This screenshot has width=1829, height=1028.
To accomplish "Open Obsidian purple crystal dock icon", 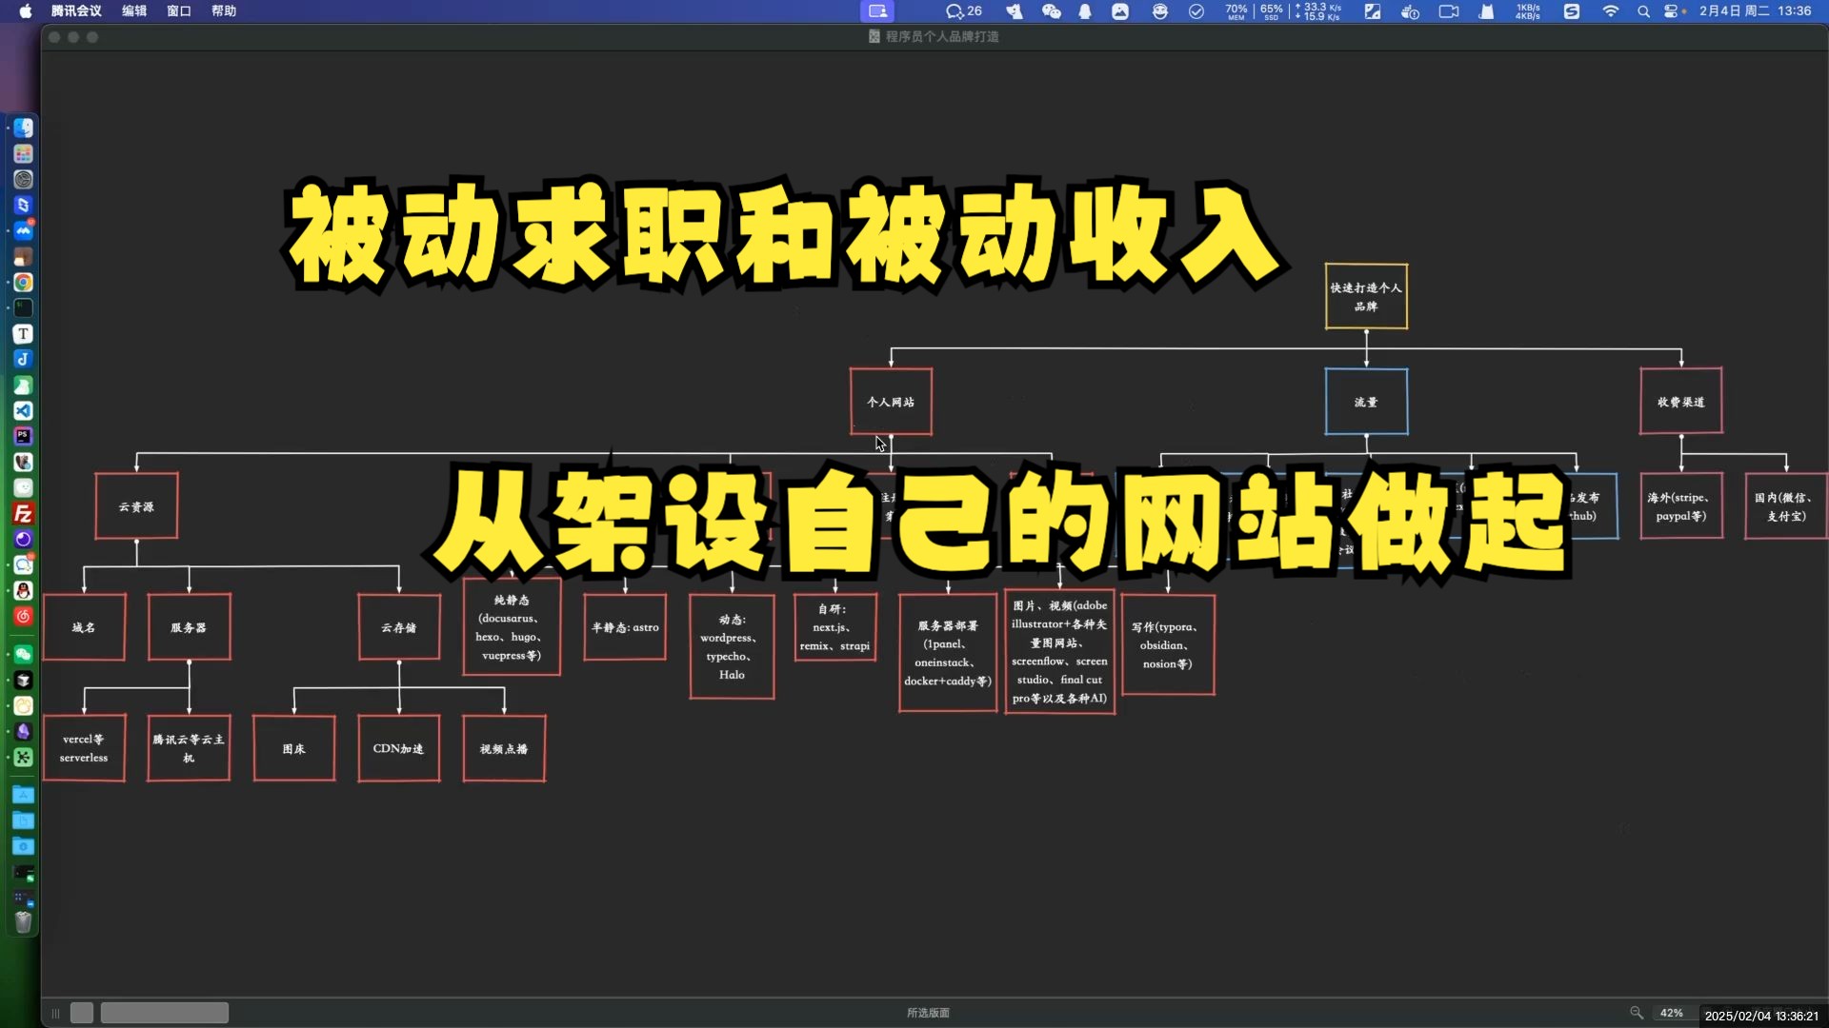I will 24,731.
